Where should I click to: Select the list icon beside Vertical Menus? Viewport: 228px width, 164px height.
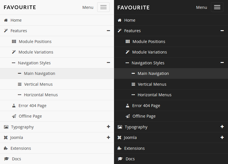[x=19, y=84]
